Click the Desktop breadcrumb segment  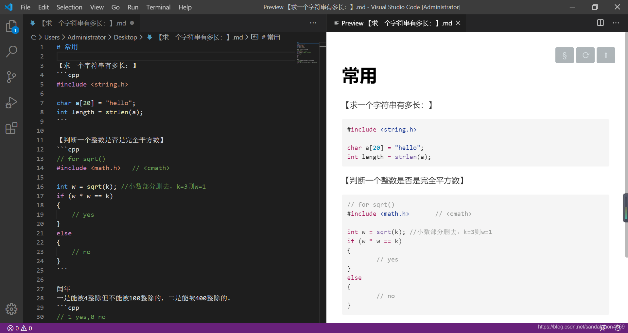coord(125,37)
